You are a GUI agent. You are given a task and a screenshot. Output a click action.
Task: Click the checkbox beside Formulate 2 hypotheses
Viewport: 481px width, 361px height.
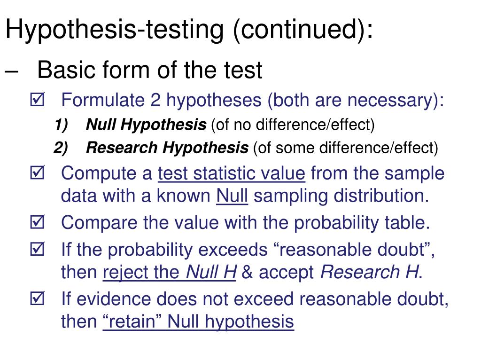pos(38,100)
